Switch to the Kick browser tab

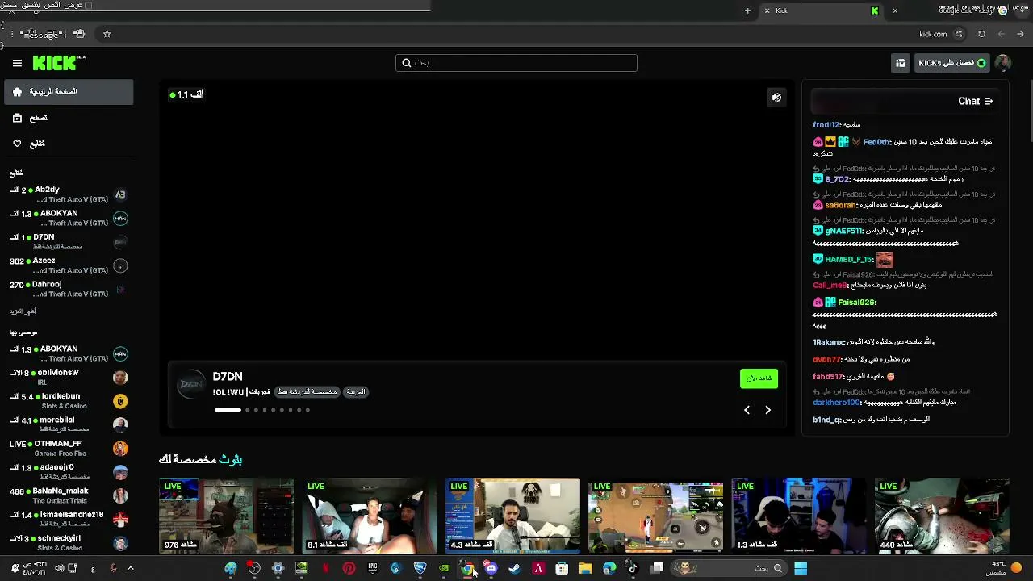[x=823, y=10]
